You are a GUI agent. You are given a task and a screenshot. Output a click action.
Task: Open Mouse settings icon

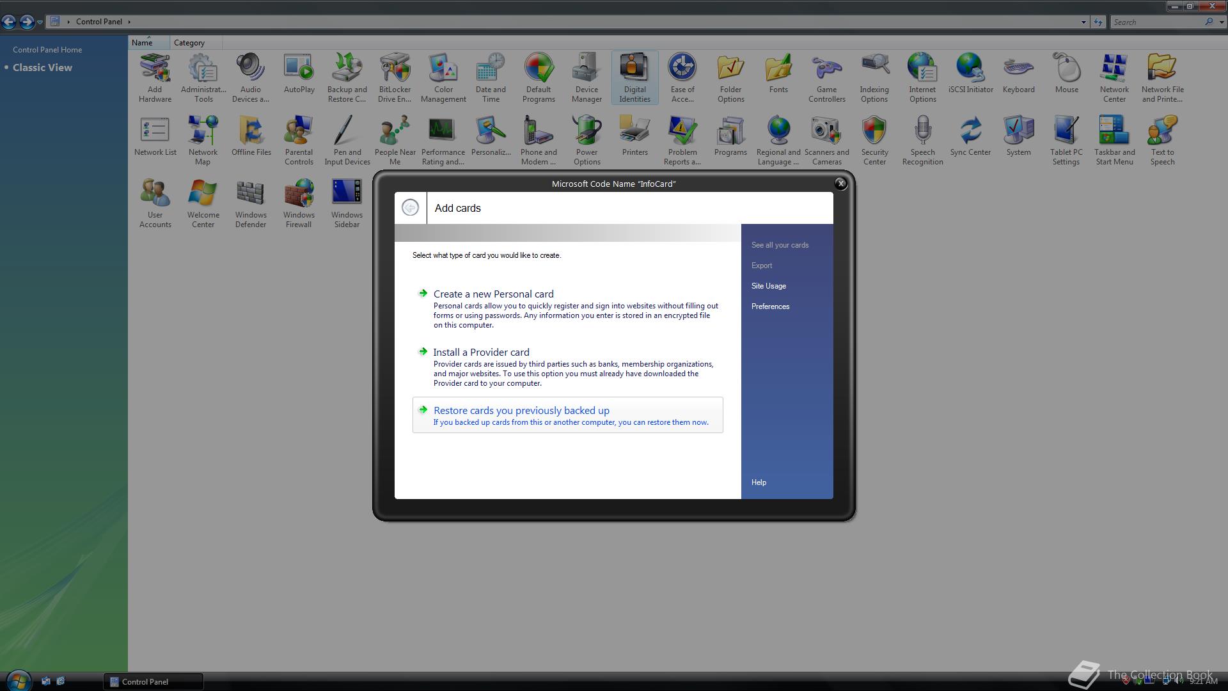1066,74
